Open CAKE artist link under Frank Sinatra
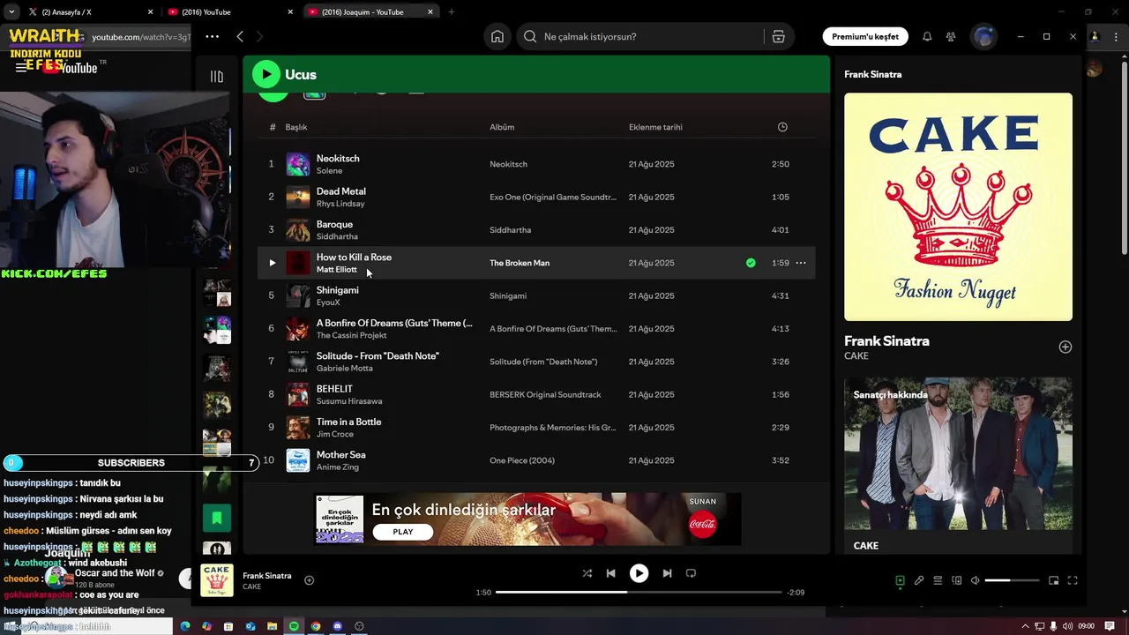The width and height of the screenshot is (1129, 635). coord(856,356)
